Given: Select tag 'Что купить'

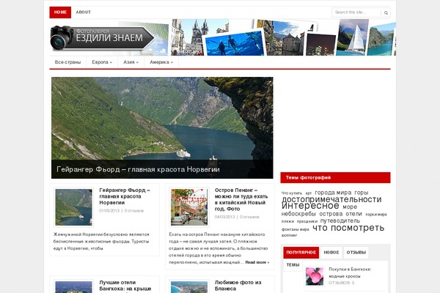Looking at the screenshot, I should 292,193.
